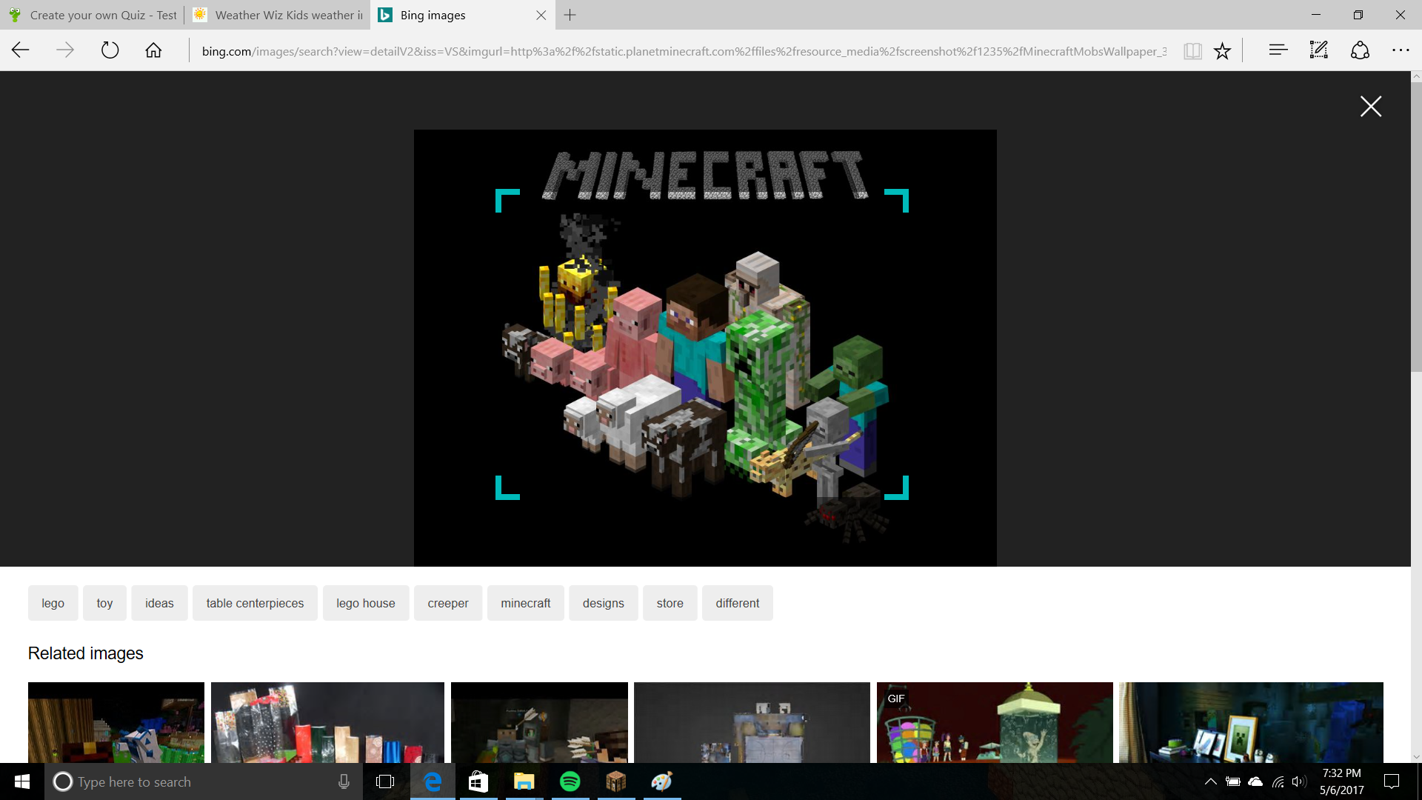Open Spotify from taskbar

tap(570, 781)
